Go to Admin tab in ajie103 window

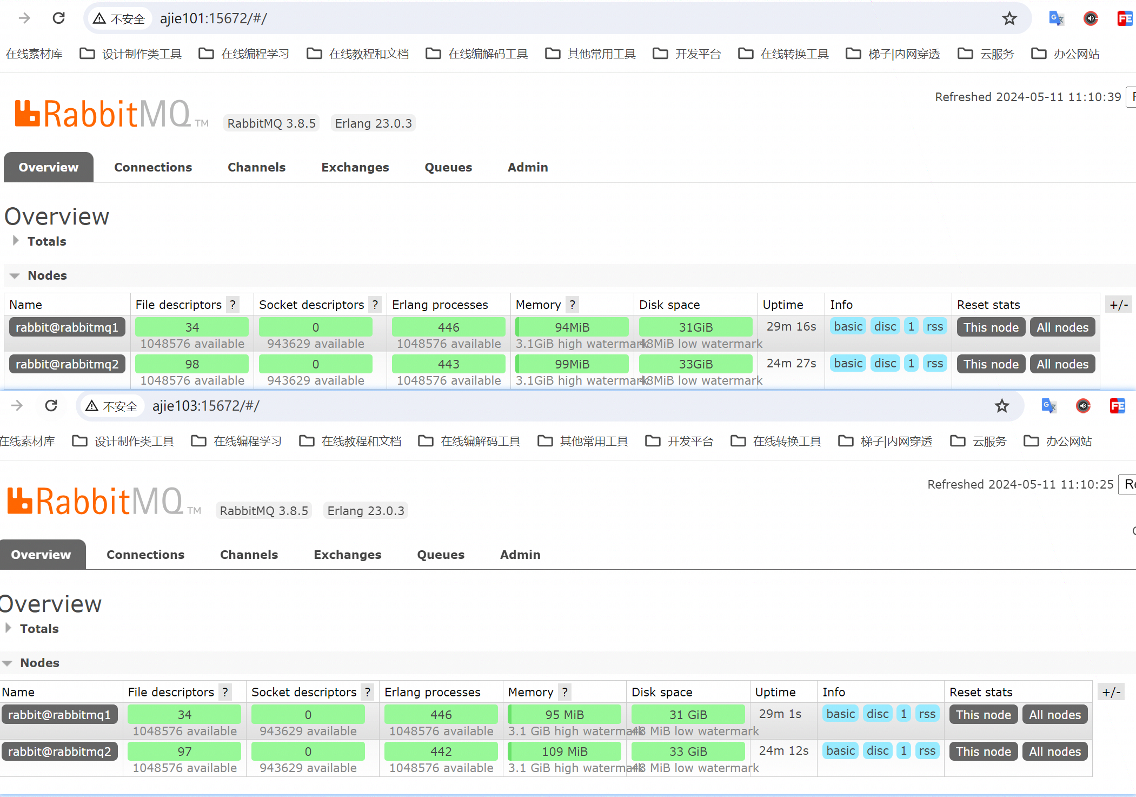pyautogui.click(x=520, y=555)
